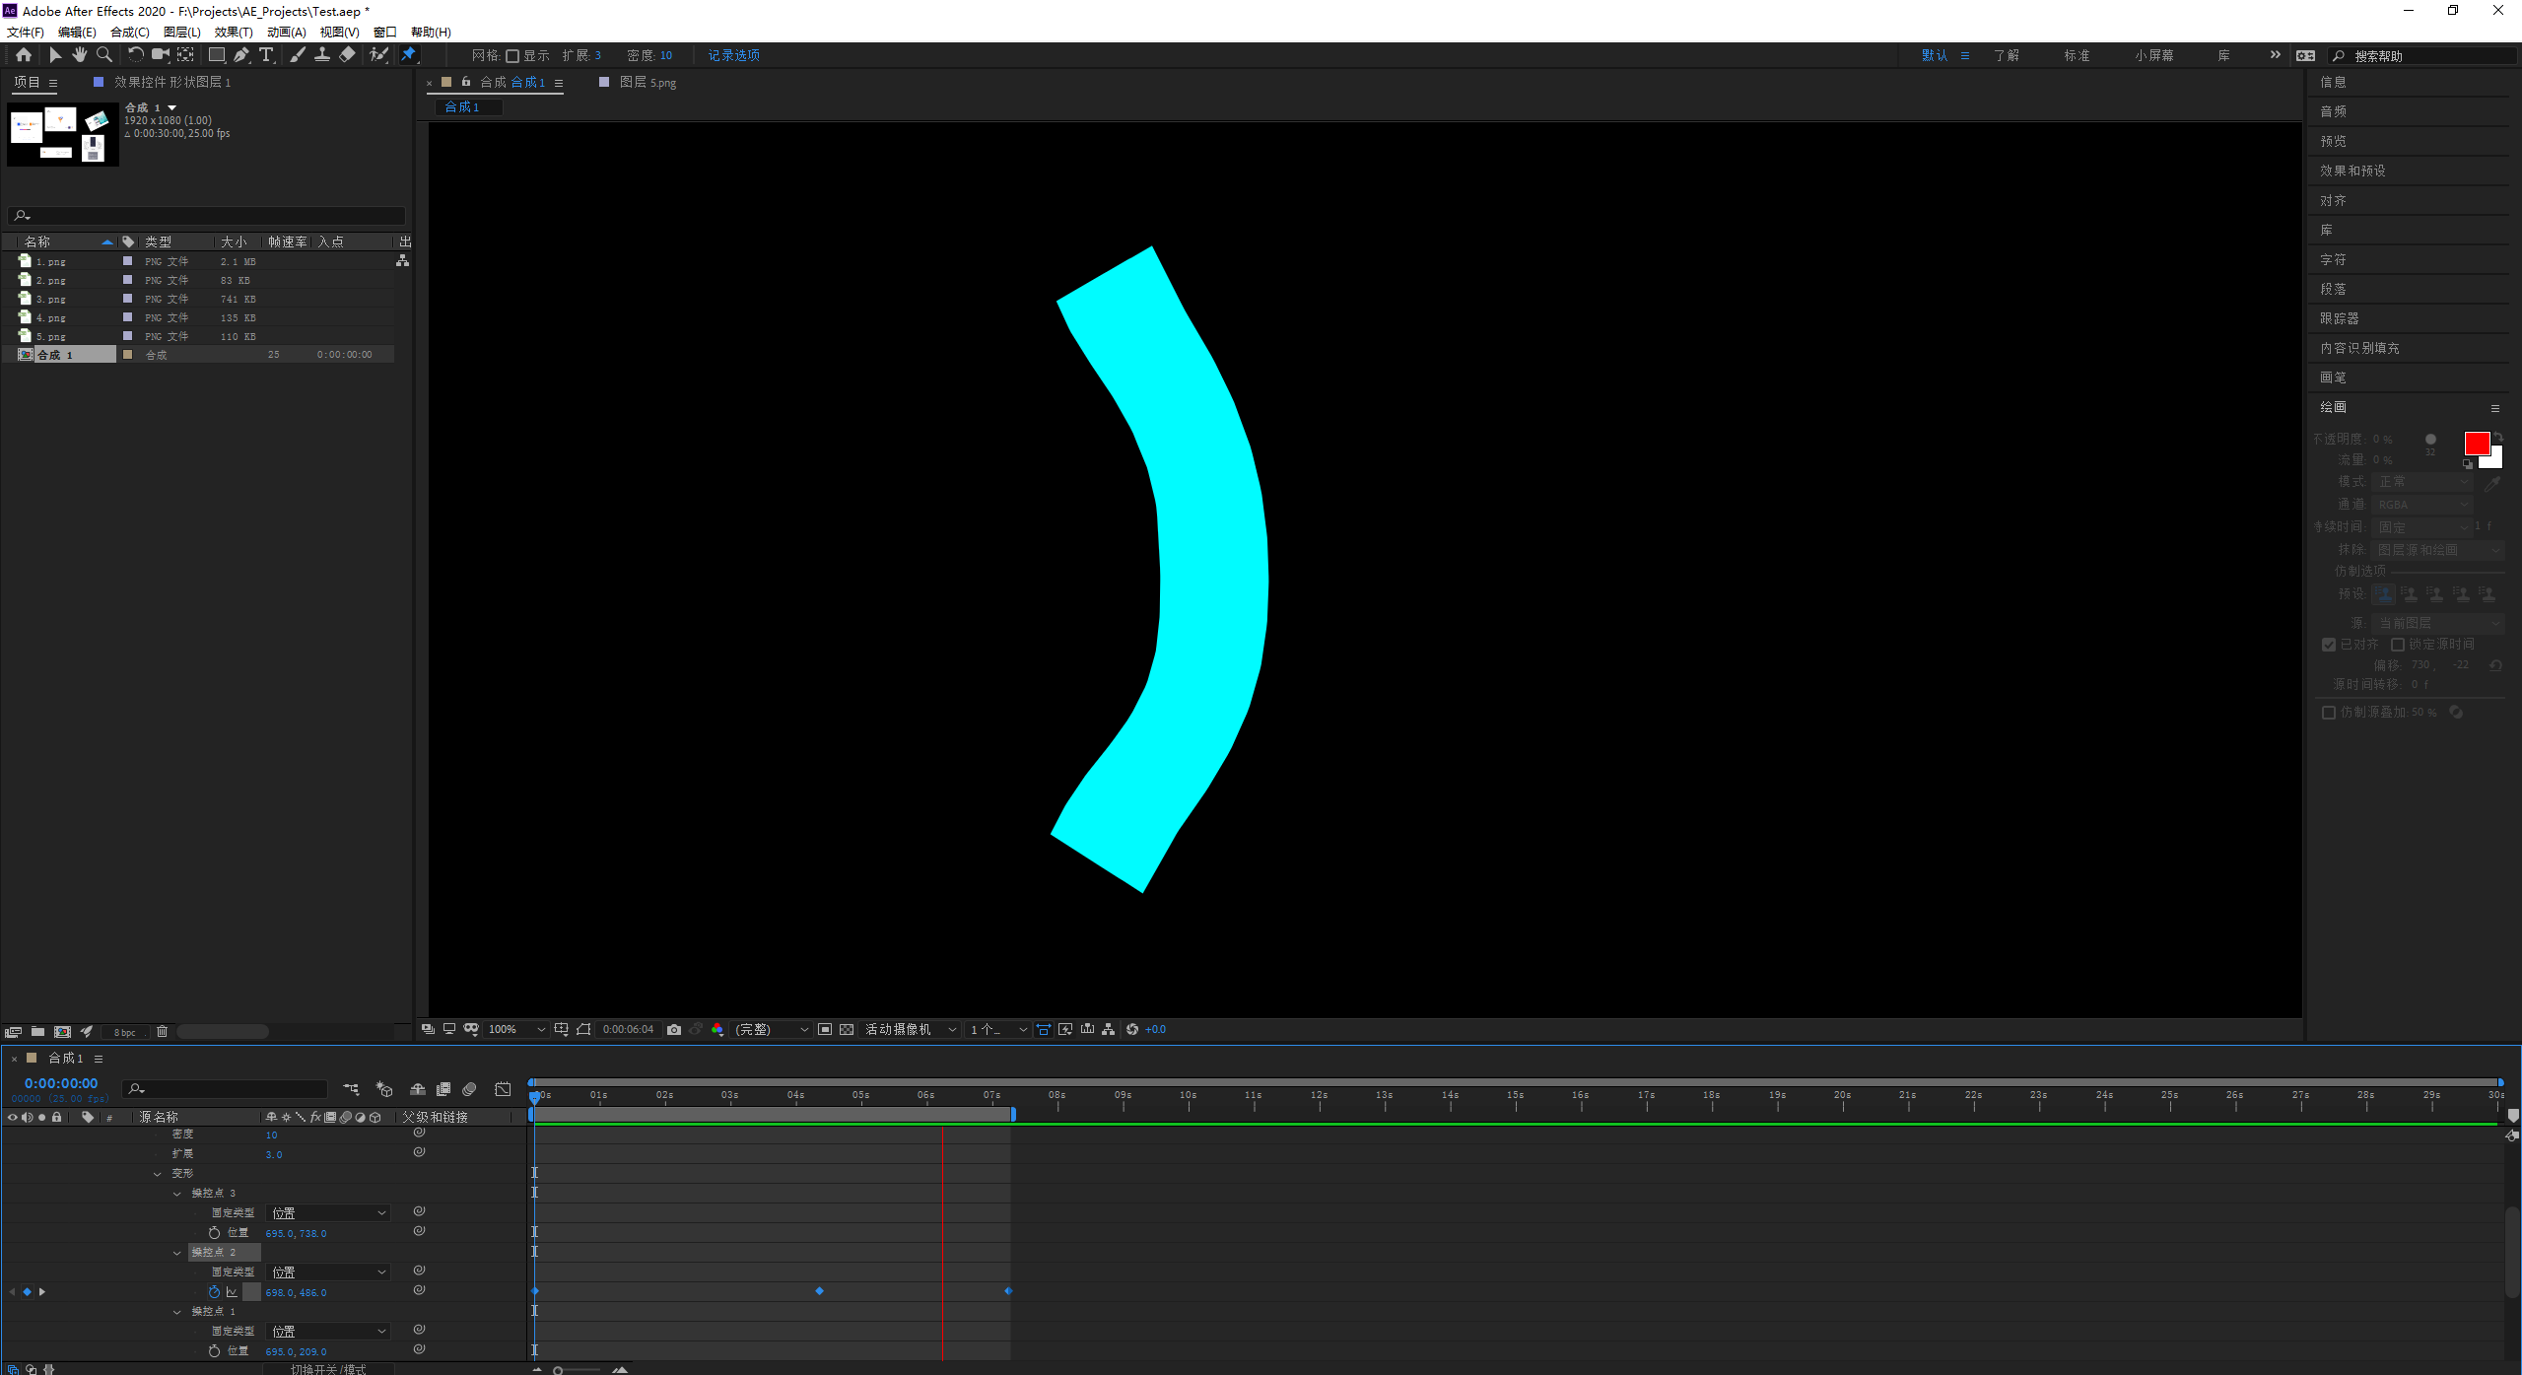
Task: Activate the Eraser tool
Action: pos(347,55)
